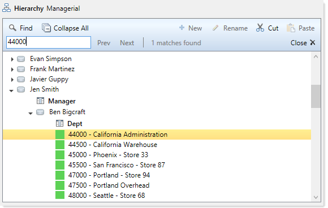The height and width of the screenshot is (208, 328).
Task: Click the Paste clipboard icon
Action: click(291, 28)
